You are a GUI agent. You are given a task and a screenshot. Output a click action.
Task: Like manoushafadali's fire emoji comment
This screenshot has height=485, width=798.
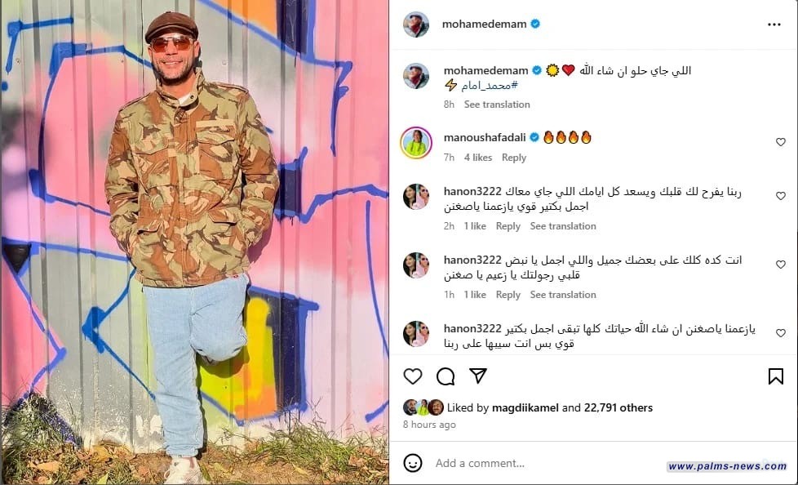(781, 142)
